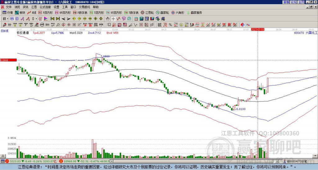Open the 文件 menu
The width and height of the screenshot is (318, 170).
coord(9,7)
